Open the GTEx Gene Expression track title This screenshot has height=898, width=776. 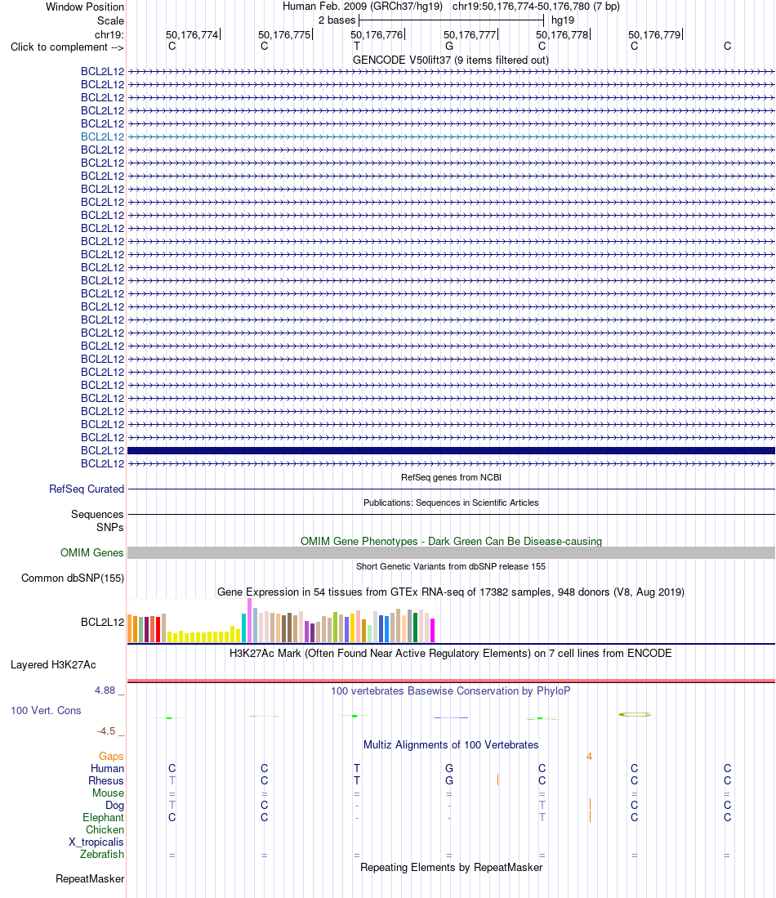451,592
